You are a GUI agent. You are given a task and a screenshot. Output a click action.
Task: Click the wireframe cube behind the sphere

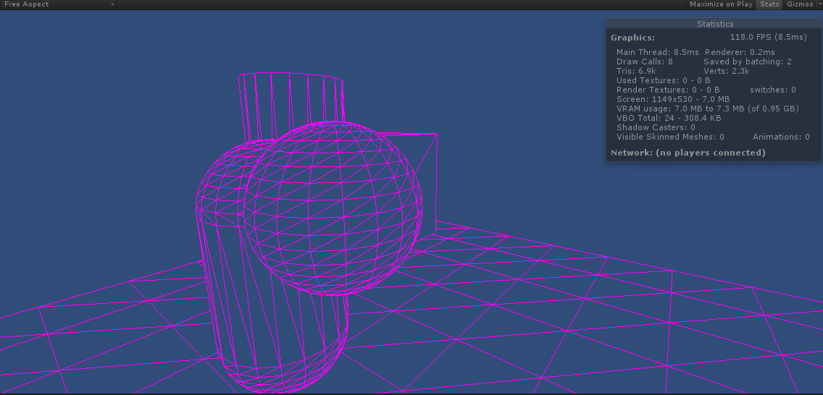click(430, 183)
